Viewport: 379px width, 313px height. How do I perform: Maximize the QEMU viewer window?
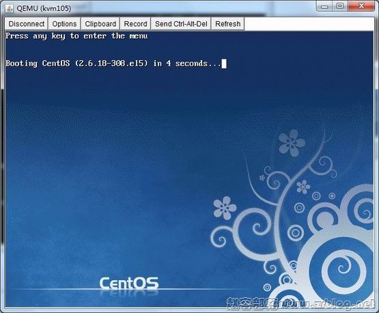tap(340, 6)
